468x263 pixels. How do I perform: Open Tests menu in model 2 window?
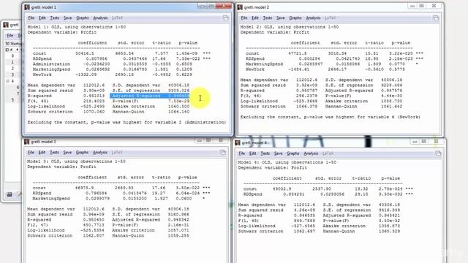pos(267,18)
